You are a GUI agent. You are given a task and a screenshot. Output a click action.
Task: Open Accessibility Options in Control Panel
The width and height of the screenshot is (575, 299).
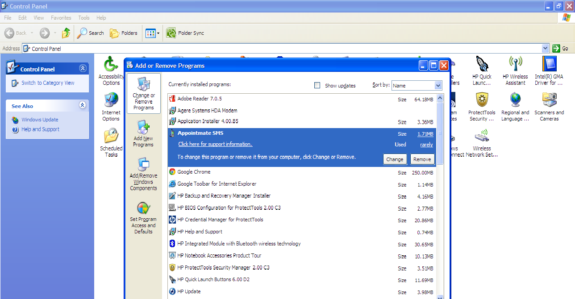point(111,71)
